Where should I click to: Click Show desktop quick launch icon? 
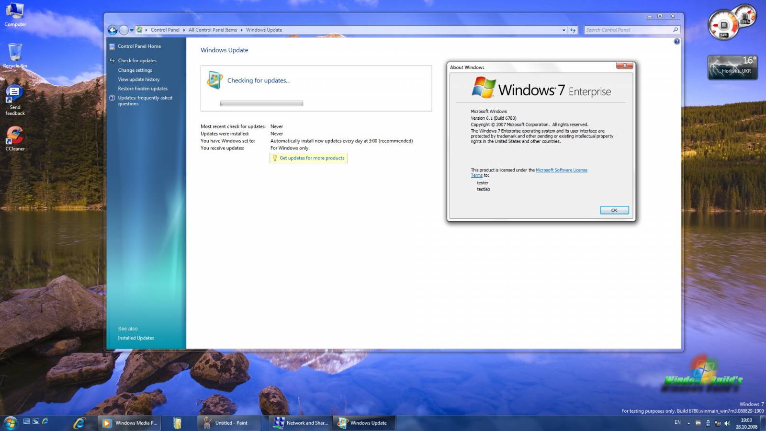[27, 421]
